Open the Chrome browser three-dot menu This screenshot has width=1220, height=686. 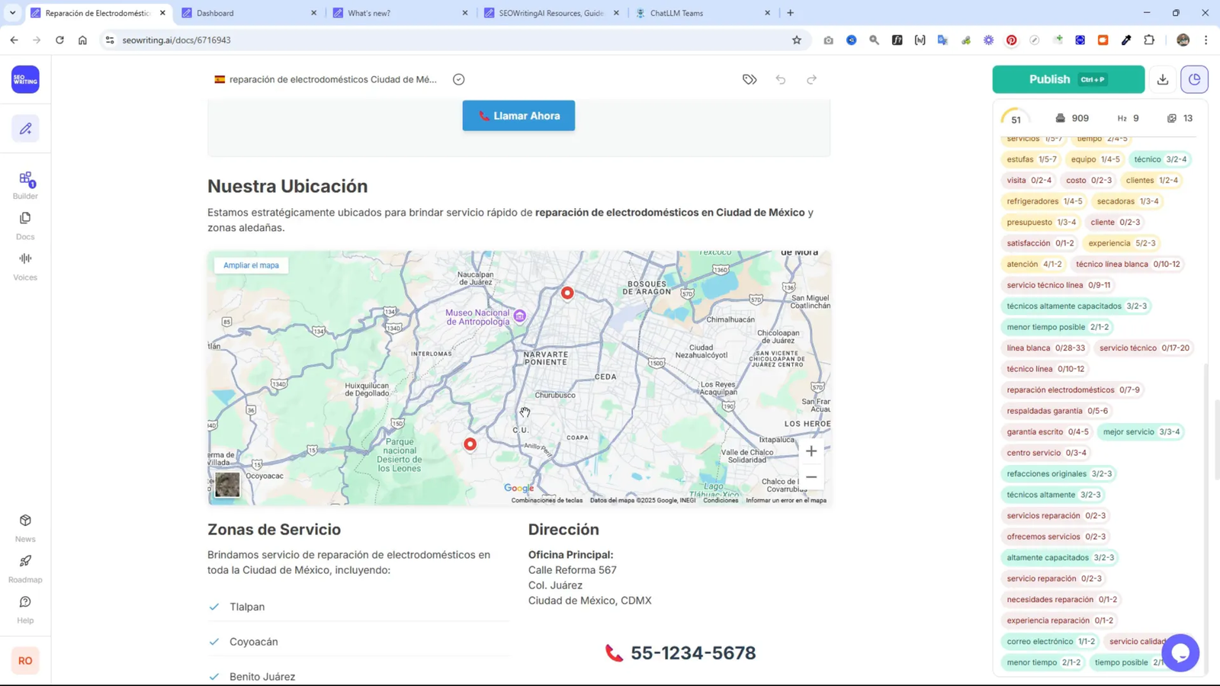pyautogui.click(x=1206, y=40)
